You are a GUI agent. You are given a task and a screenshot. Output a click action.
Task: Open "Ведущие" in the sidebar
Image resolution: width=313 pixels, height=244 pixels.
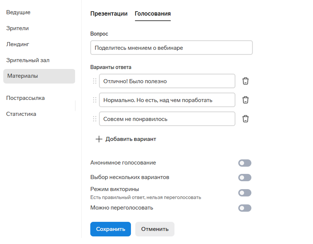pyautogui.click(x=18, y=12)
